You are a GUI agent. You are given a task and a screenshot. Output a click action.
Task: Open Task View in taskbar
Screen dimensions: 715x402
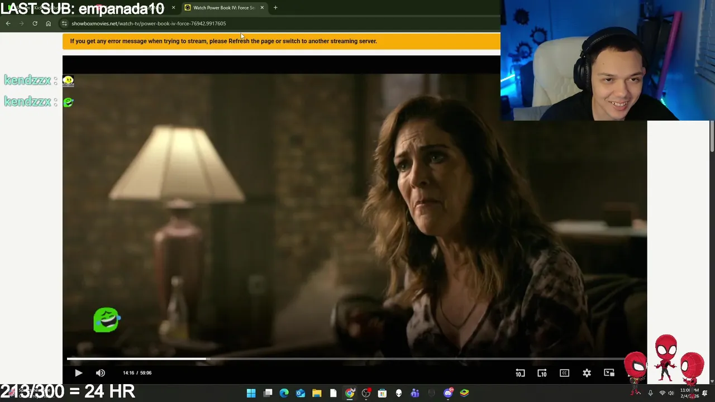(268, 393)
